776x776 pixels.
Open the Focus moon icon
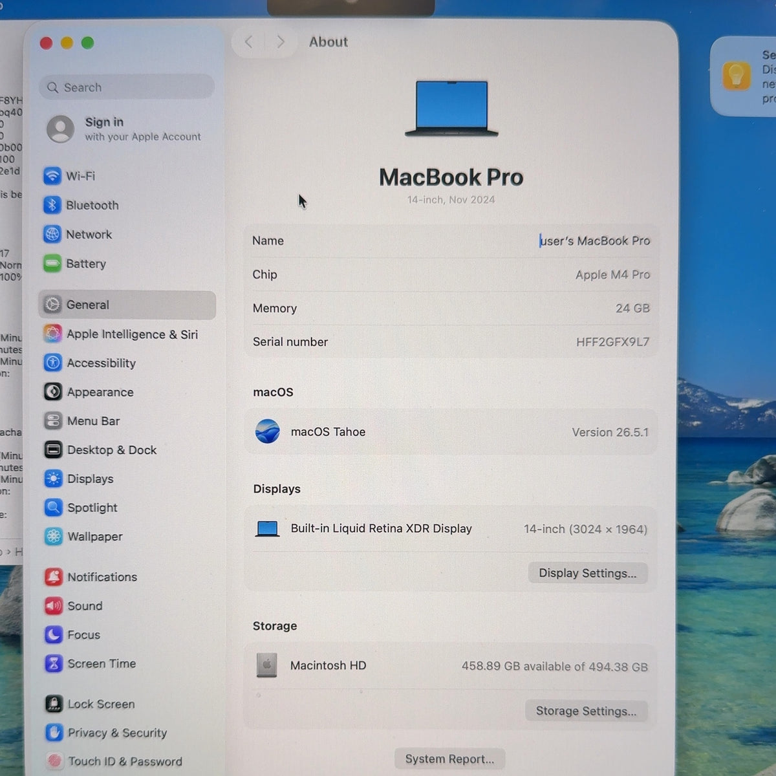pos(54,634)
